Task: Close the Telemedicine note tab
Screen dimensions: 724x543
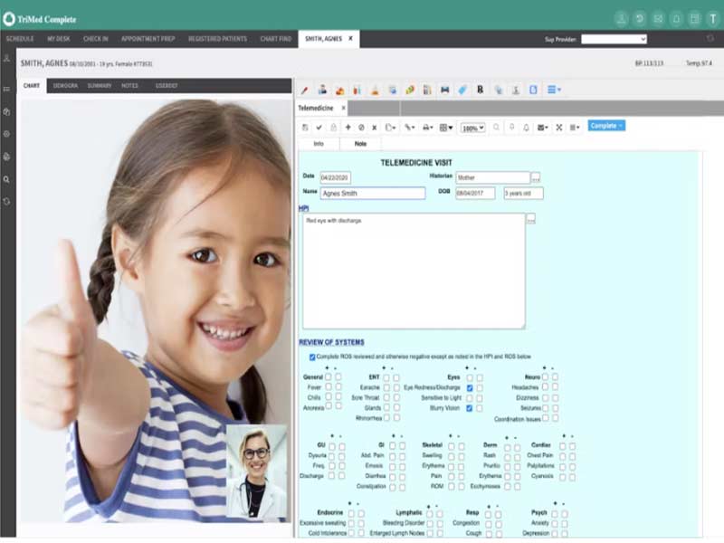Action: (x=344, y=108)
